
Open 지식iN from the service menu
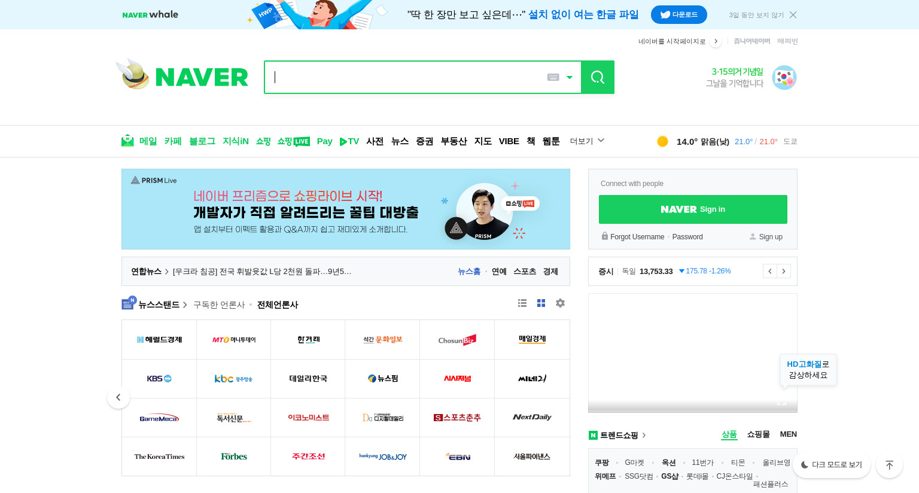[x=236, y=141]
